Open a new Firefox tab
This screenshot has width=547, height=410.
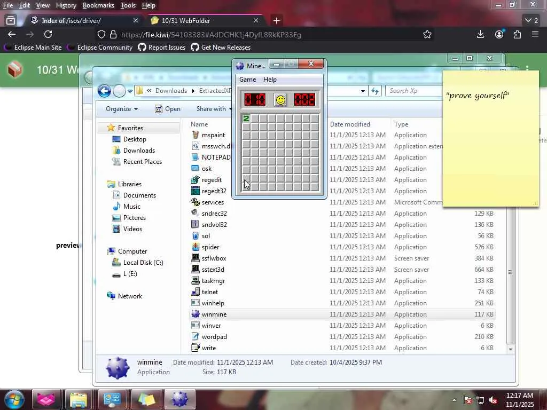click(276, 21)
